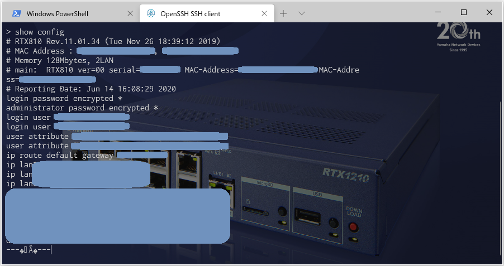Image resolution: width=504 pixels, height=266 pixels.
Task: Close the terminal window
Action: click(x=489, y=12)
